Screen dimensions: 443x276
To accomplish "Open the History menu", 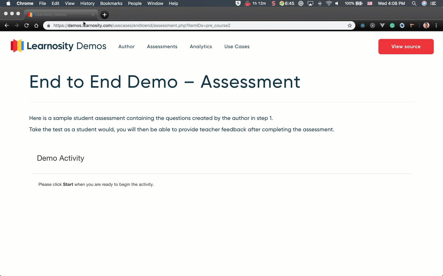I will (x=87, y=3).
